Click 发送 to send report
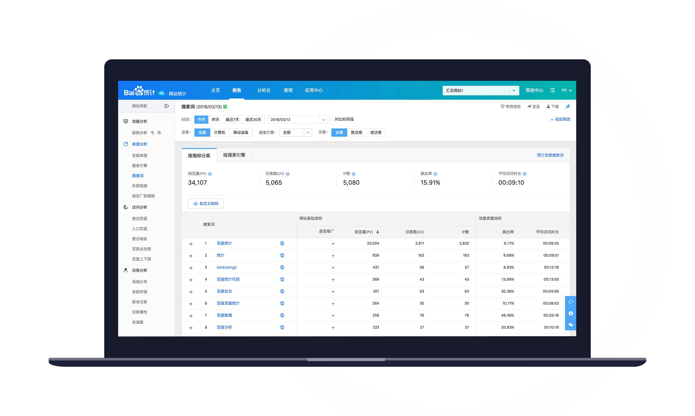 534,107
